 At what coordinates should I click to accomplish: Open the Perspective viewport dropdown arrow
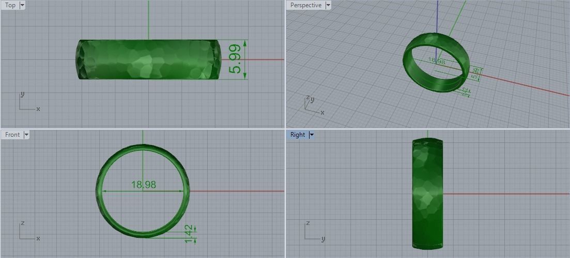point(328,5)
